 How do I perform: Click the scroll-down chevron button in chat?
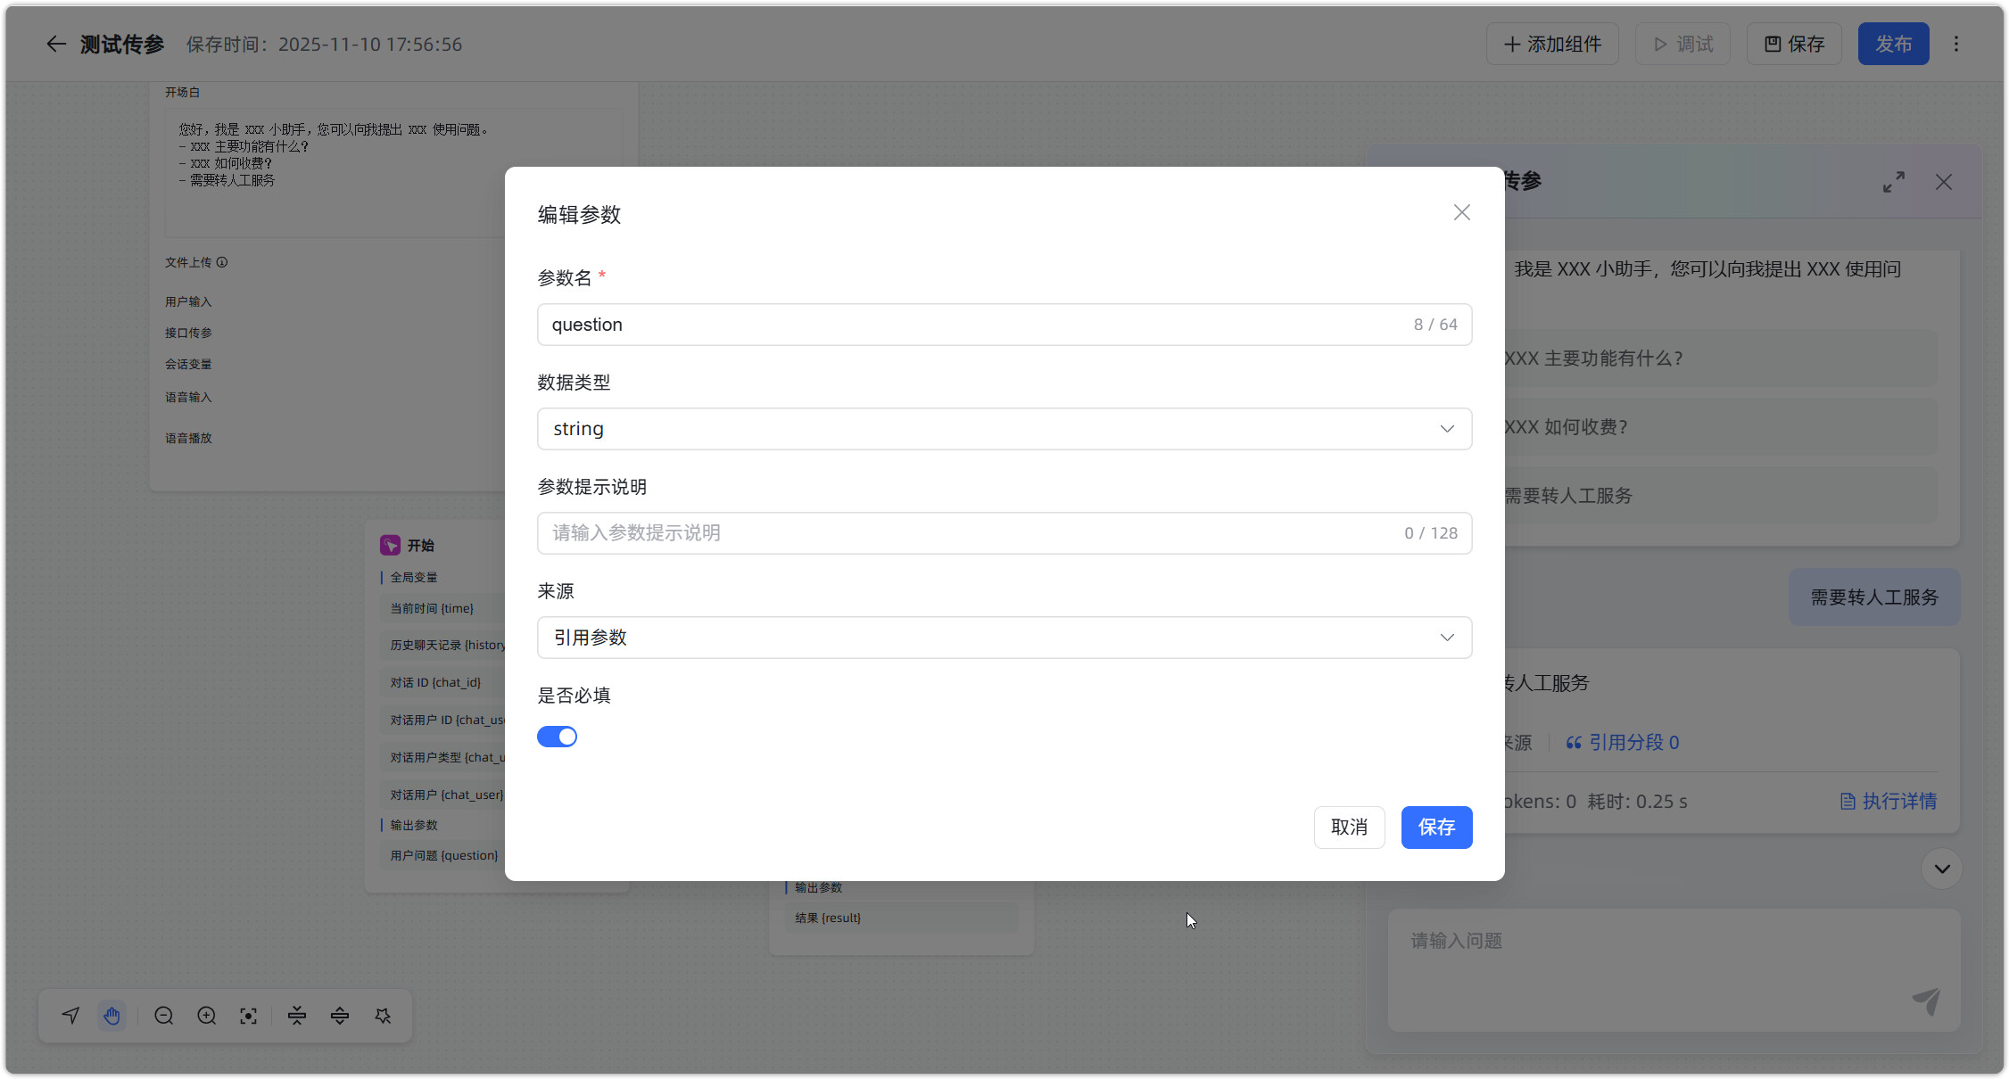pos(1941,869)
